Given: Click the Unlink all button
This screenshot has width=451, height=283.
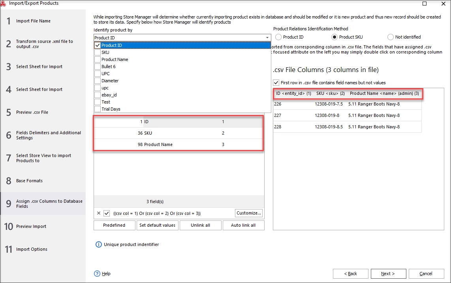Looking at the screenshot, I should pyautogui.click(x=201, y=225).
